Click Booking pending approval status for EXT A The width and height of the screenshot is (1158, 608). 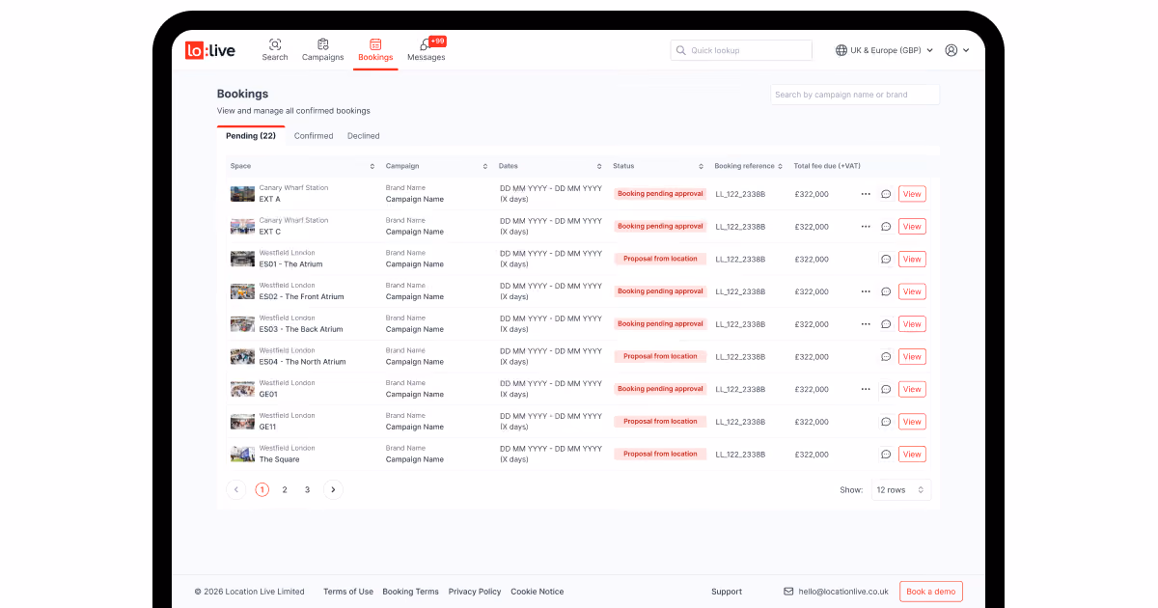(x=660, y=194)
